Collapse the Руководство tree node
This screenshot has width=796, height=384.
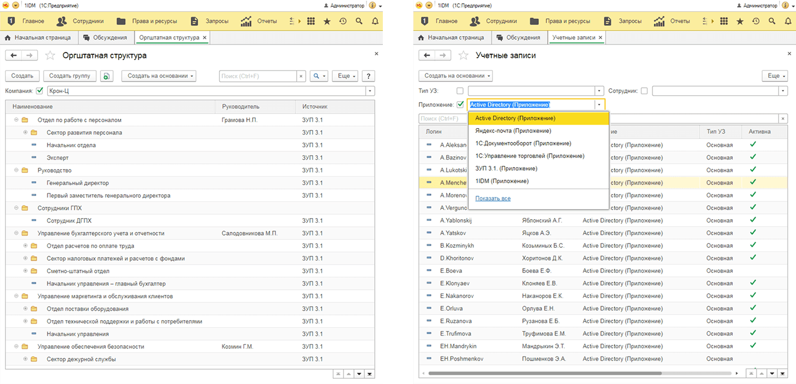pos(16,170)
